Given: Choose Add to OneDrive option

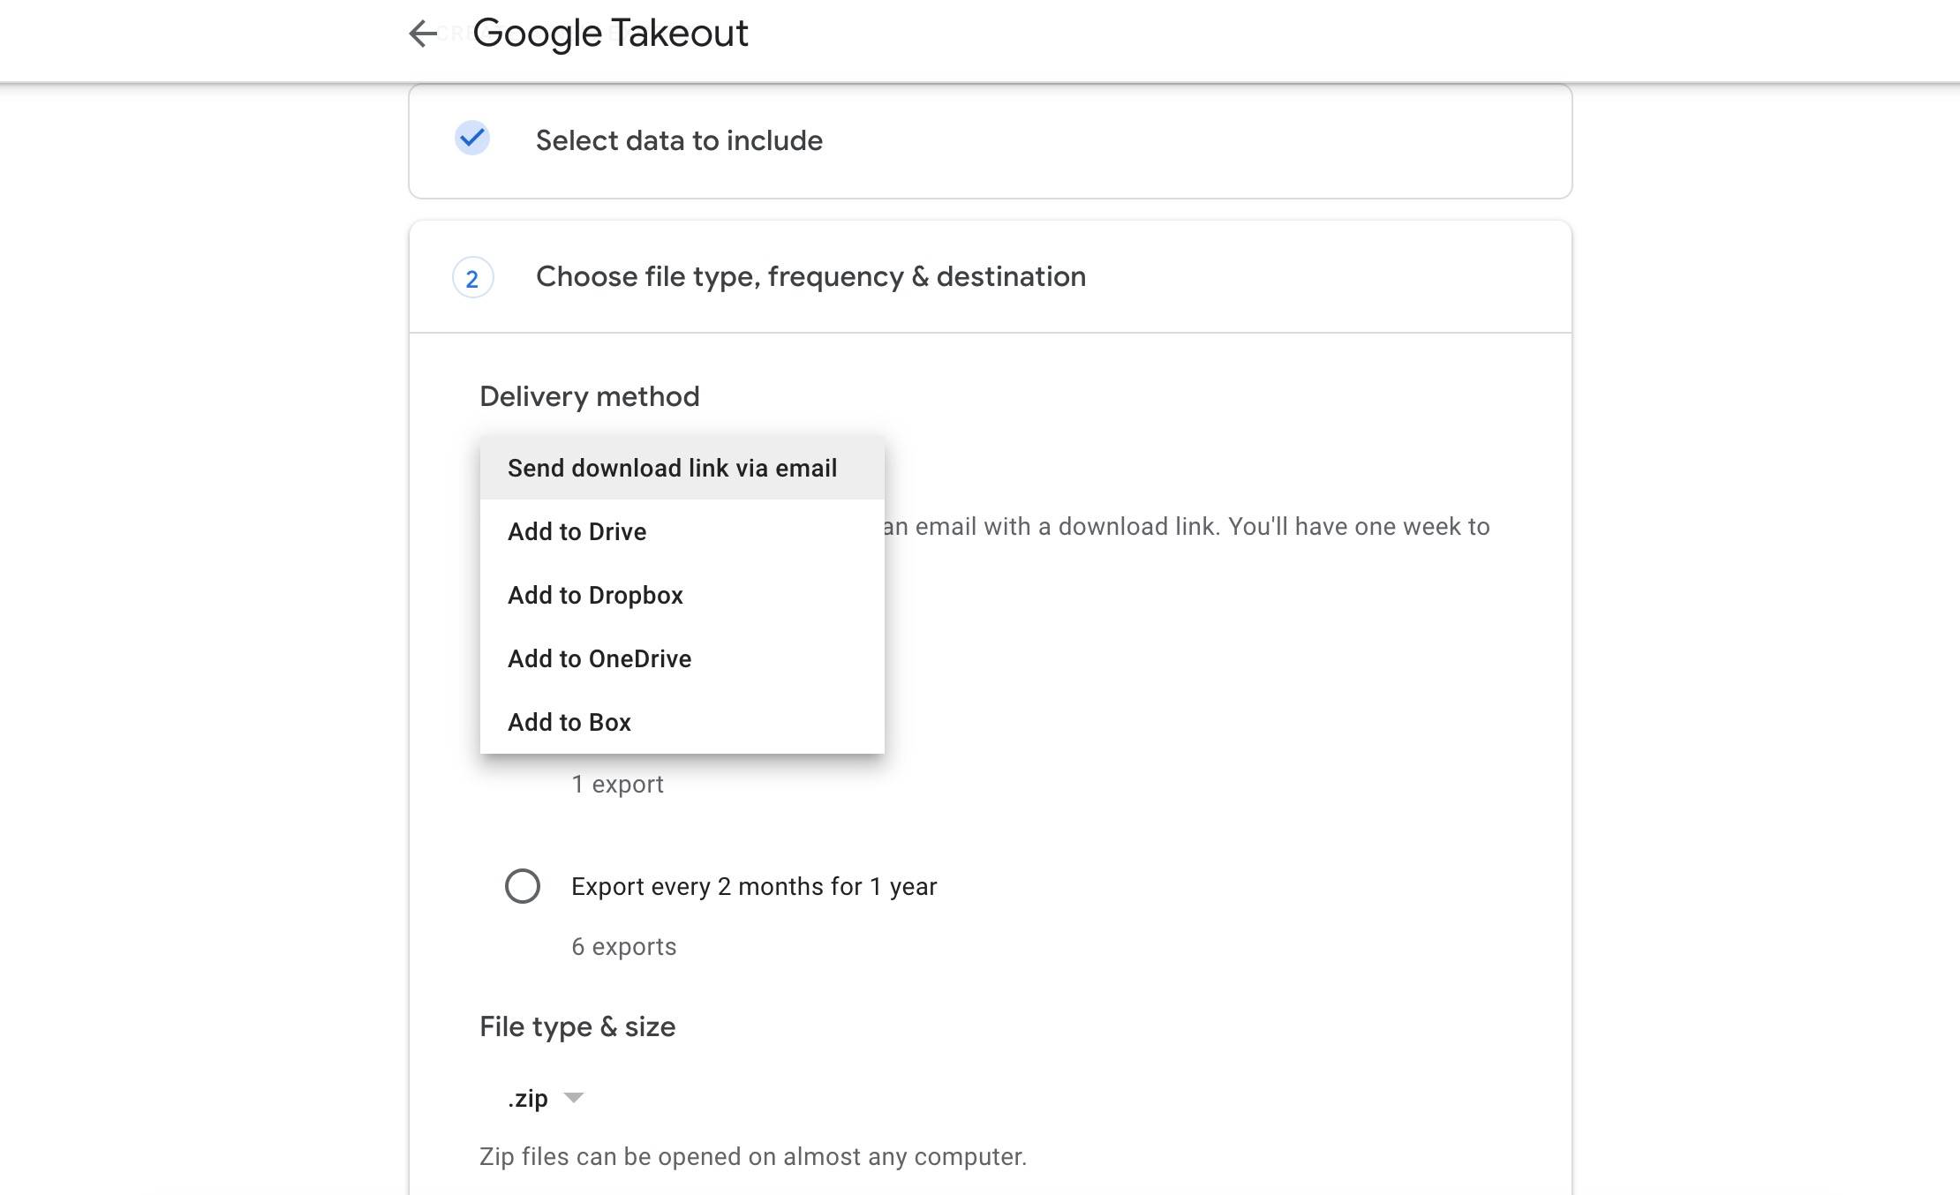Looking at the screenshot, I should (682, 658).
